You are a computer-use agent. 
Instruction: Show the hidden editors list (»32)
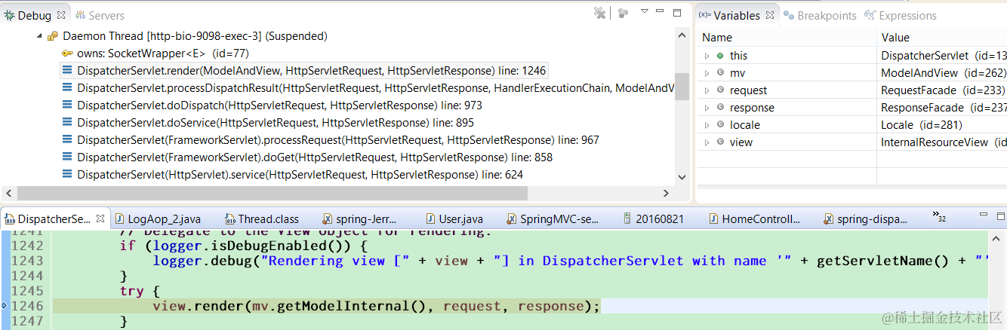click(x=939, y=218)
